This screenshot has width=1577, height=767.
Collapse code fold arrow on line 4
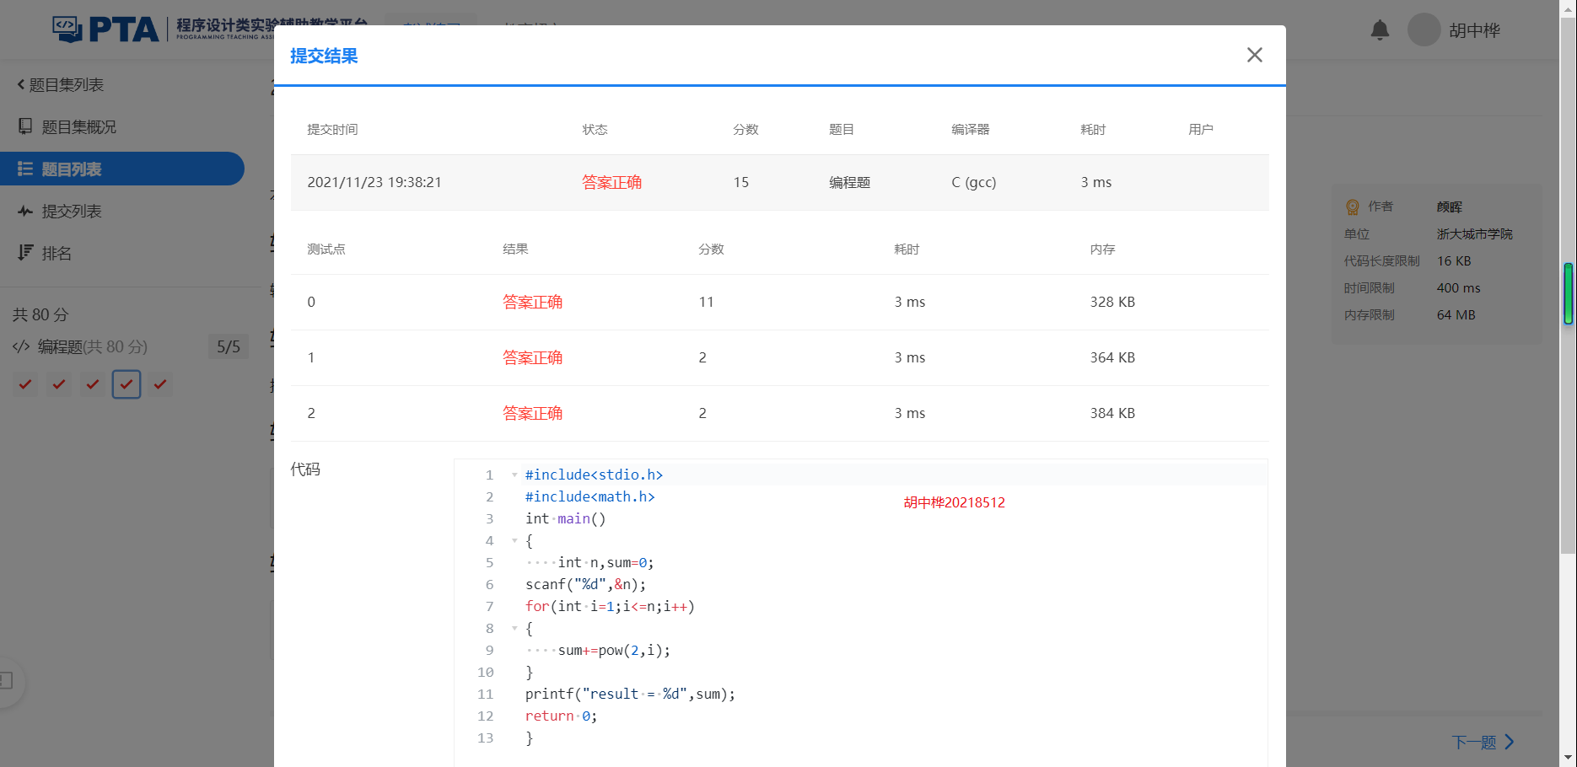tap(514, 540)
